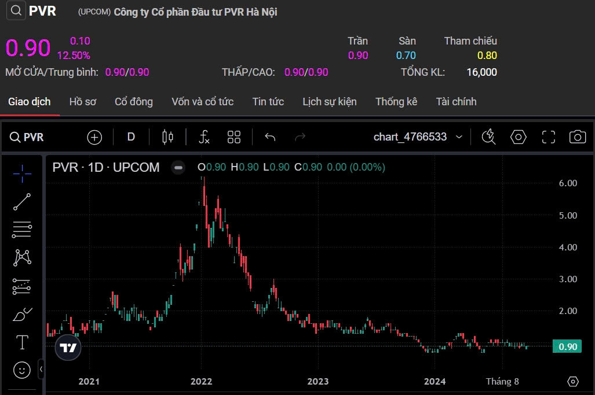Open the Vốn và cổ tức tab
Screen dimensions: 595x395
203,101
